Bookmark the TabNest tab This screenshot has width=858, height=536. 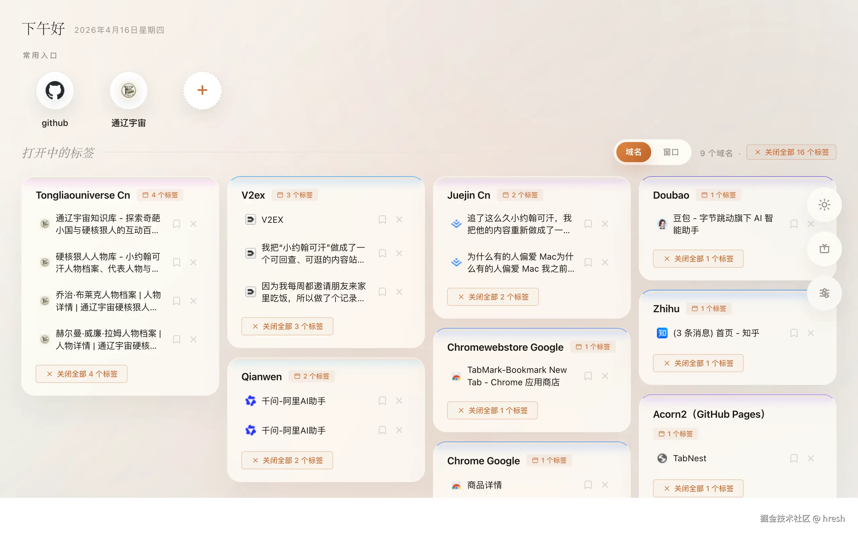pyautogui.click(x=794, y=458)
